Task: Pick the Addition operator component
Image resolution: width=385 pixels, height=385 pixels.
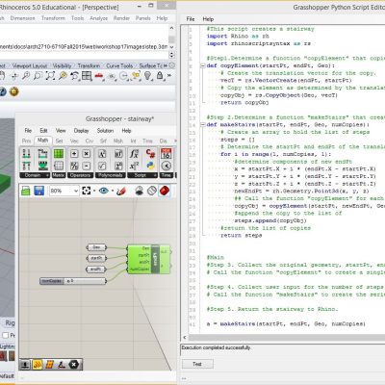Action: coord(74,154)
